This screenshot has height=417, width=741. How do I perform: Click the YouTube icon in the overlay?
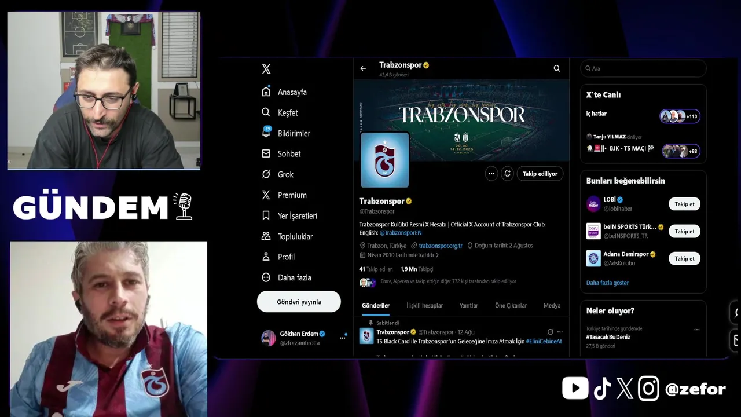coord(575,388)
